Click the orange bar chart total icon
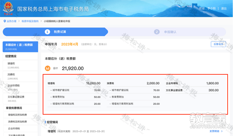Screen dimensions: 233x136 48,68
